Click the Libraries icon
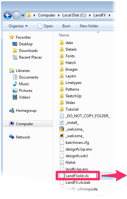Image resolution: width=127 pixels, height=199 pixels. 12,71
